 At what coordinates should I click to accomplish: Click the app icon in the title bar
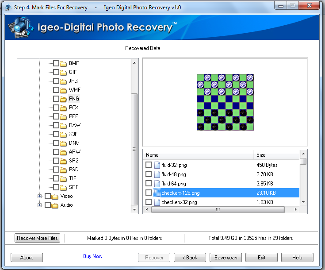pyautogui.click(x=8, y=8)
